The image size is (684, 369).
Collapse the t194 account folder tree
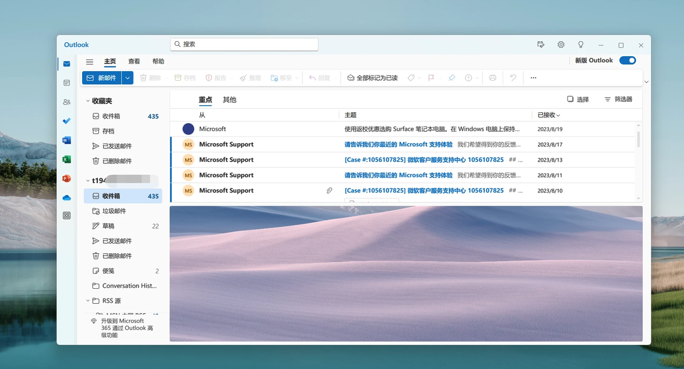(x=88, y=180)
